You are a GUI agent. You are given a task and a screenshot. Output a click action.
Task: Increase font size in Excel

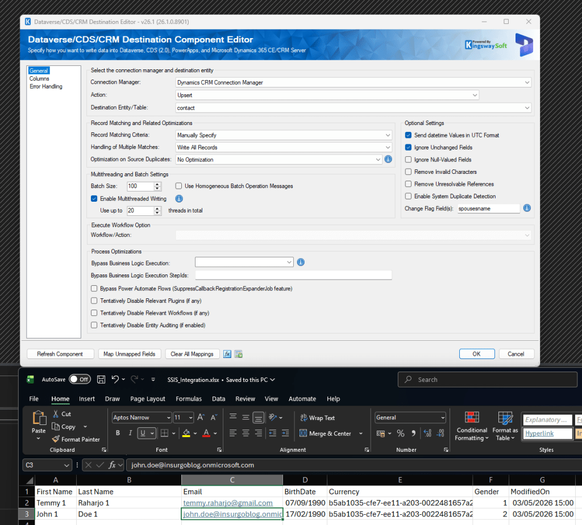coord(201,418)
